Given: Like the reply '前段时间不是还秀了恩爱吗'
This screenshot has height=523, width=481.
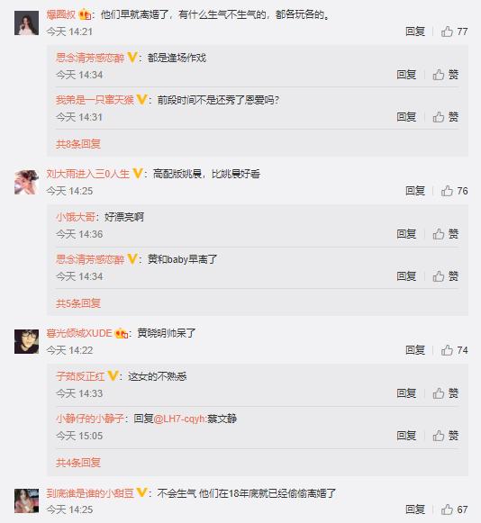Looking at the screenshot, I should coord(446,117).
